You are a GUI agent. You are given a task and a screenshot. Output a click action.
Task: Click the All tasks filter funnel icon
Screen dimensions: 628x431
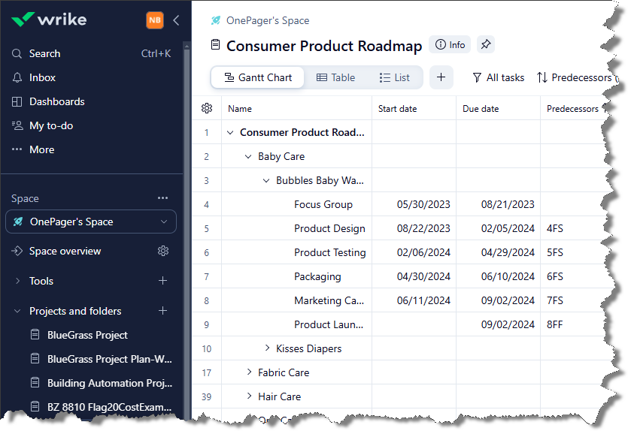pyautogui.click(x=477, y=77)
